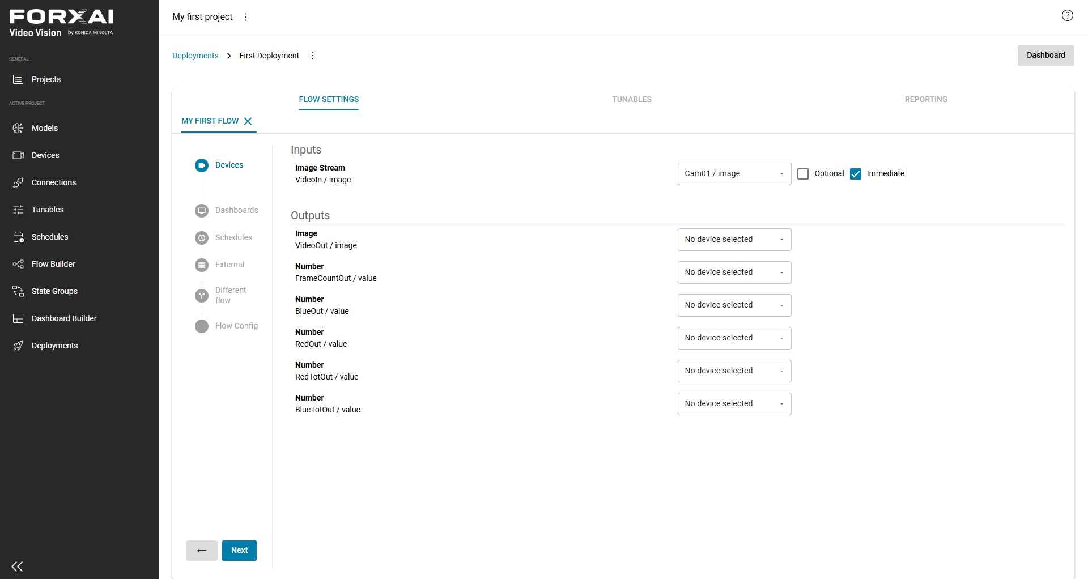Click the Schedules step clock icon
The image size is (1088, 579).
tap(202, 238)
